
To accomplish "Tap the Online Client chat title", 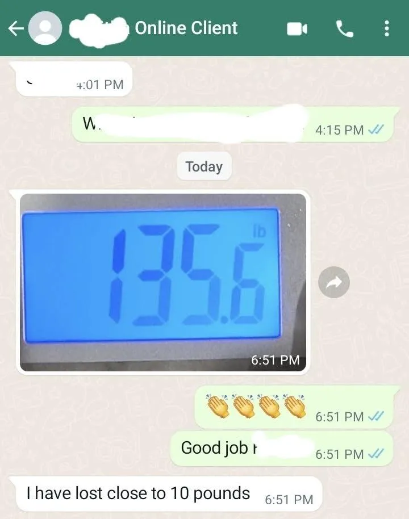I will click(x=186, y=28).
